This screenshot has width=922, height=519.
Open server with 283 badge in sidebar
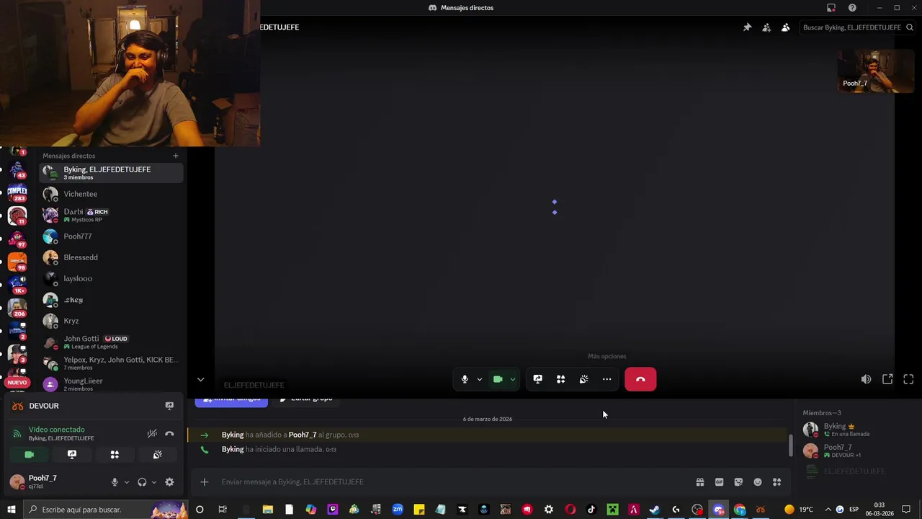pos(17,192)
